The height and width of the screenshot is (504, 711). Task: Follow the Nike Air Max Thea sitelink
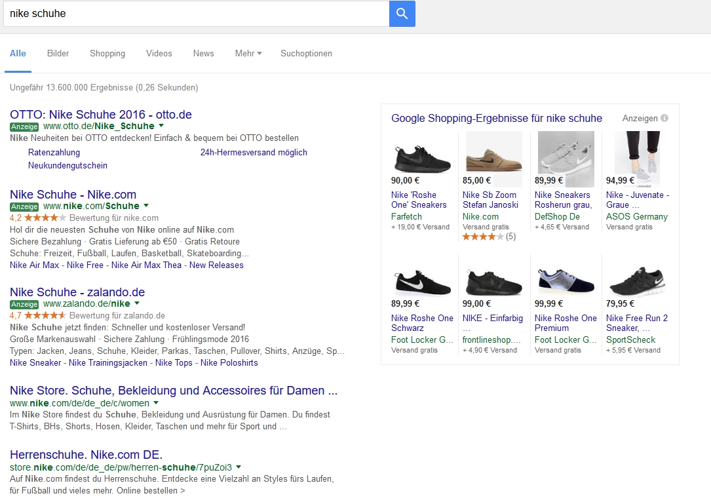pyautogui.click(x=147, y=265)
